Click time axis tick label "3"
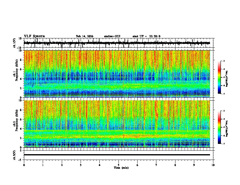The height and width of the screenshot is (185, 240). (x=81, y=165)
